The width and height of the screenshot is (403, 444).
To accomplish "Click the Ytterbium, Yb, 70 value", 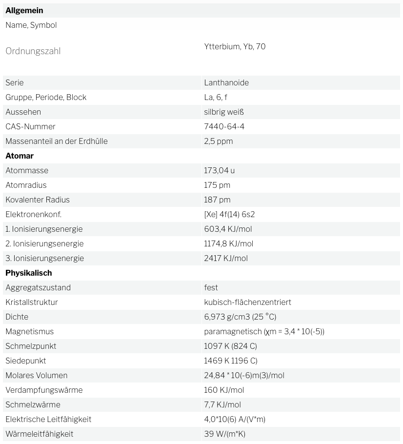I will pyautogui.click(x=235, y=47).
